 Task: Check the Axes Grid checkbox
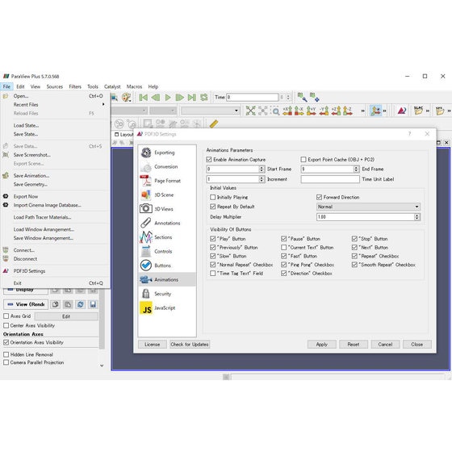6,316
